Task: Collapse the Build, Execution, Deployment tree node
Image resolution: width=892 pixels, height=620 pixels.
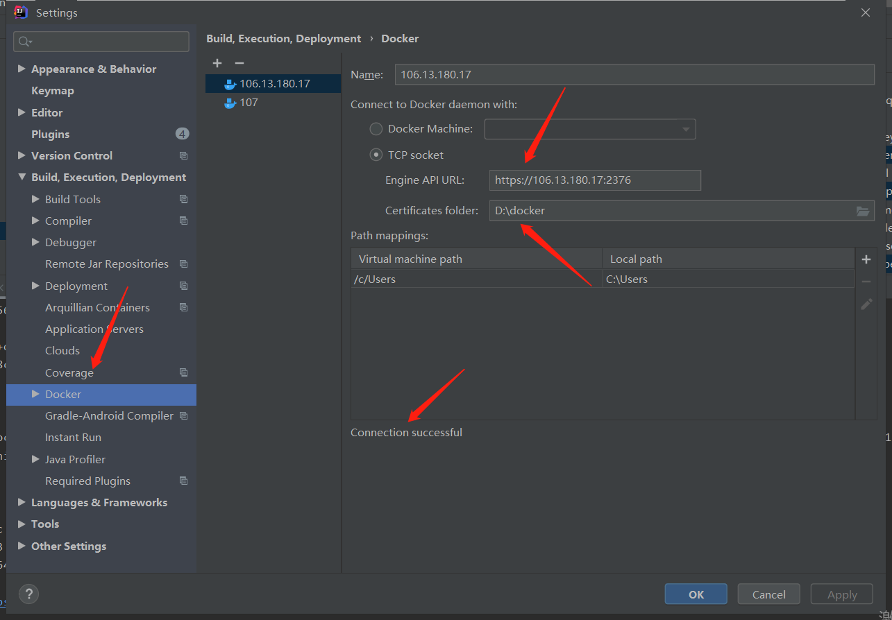Action: click(x=22, y=178)
